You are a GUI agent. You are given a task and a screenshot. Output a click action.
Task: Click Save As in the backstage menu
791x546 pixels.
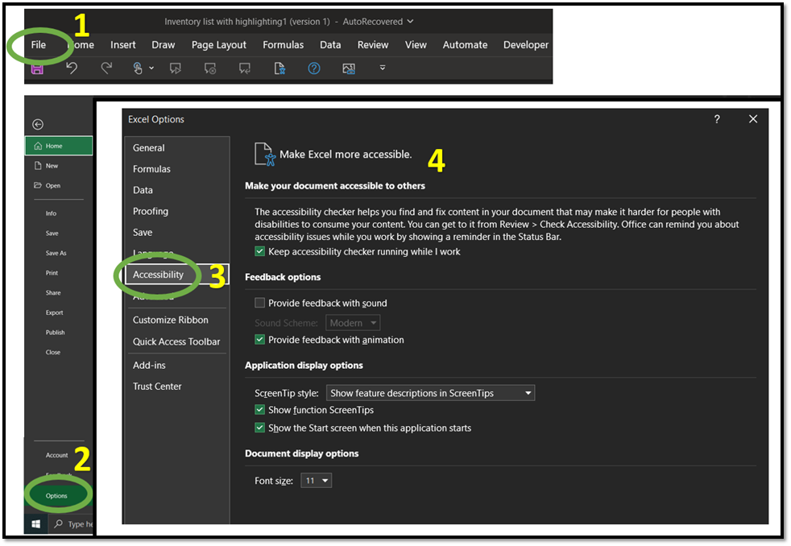pyautogui.click(x=56, y=253)
